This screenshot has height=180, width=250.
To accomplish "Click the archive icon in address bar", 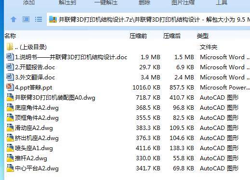I will (53, 19).
